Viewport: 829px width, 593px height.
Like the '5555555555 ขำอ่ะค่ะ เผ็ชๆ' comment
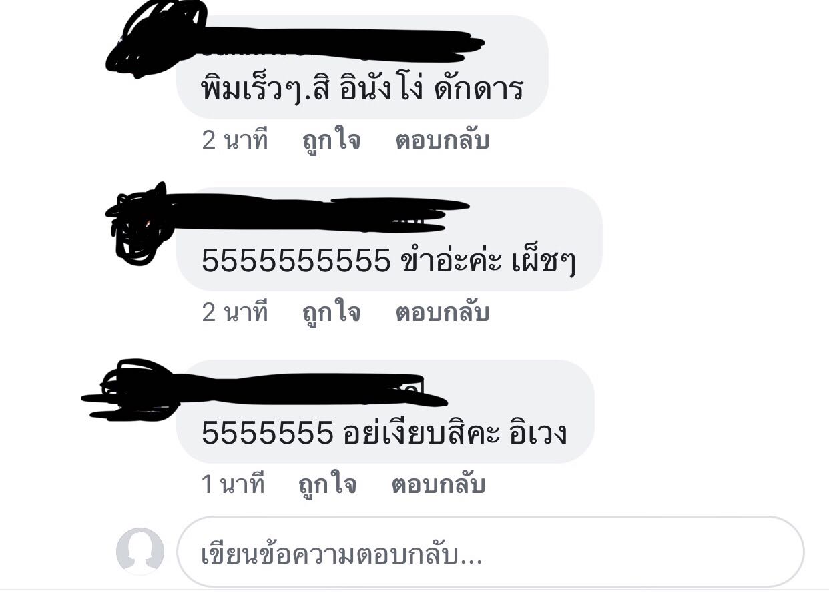pyautogui.click(x=332, y=313)
